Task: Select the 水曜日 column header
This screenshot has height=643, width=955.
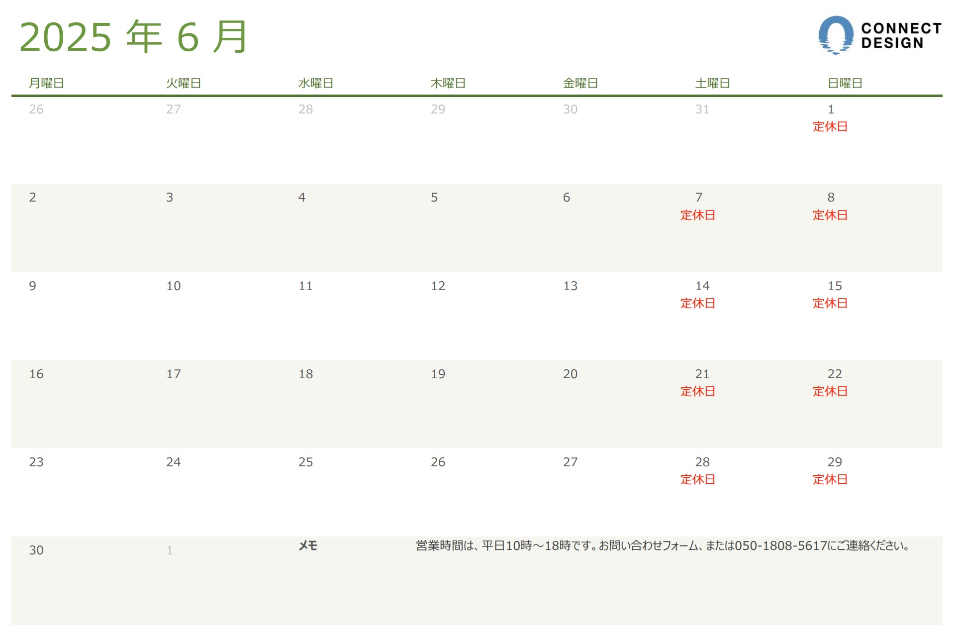Action: coord(316,83)
